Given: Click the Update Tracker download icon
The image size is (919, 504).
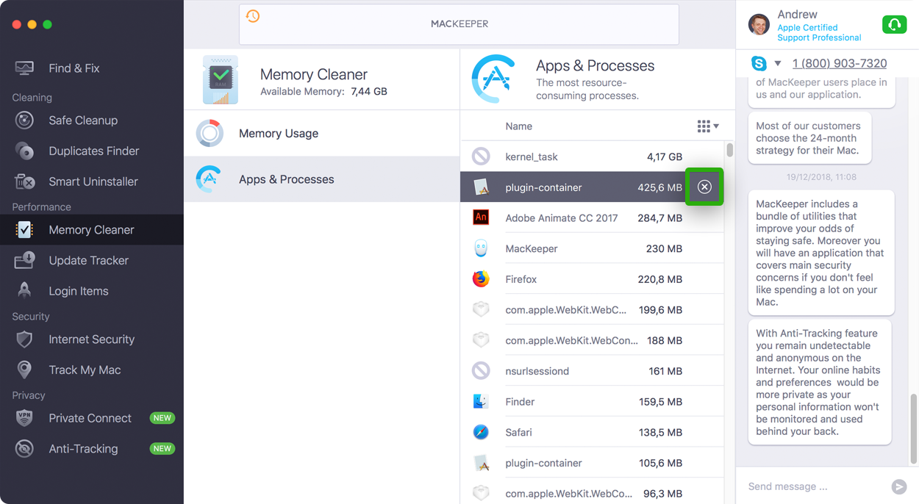Looking at the screenshot, I should coord(24,260).
